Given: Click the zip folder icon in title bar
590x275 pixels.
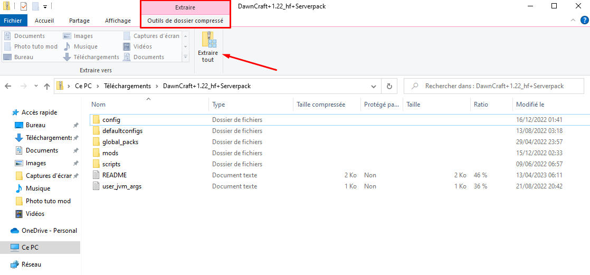Looking at the screenshot, I should [7, 6].
